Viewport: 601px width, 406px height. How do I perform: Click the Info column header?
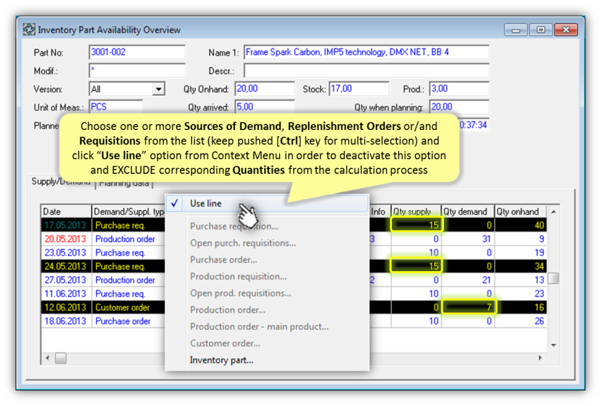379,211
